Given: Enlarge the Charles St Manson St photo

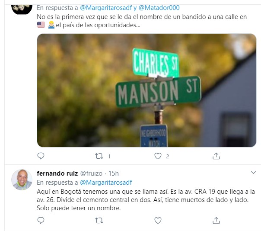Looking at the screenshot, I should coord(146,90).
